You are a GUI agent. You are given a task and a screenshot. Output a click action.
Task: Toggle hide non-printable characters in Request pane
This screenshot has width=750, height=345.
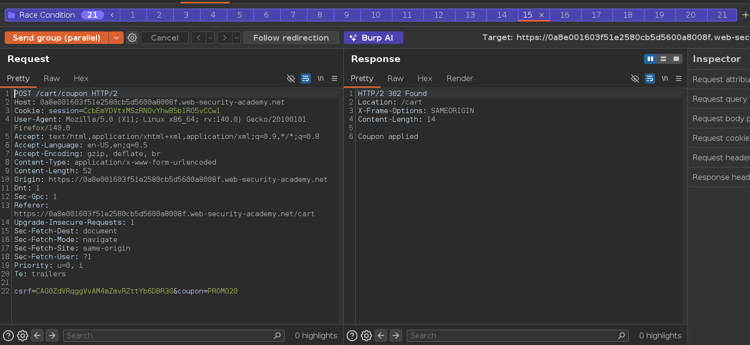coord(291,78)
